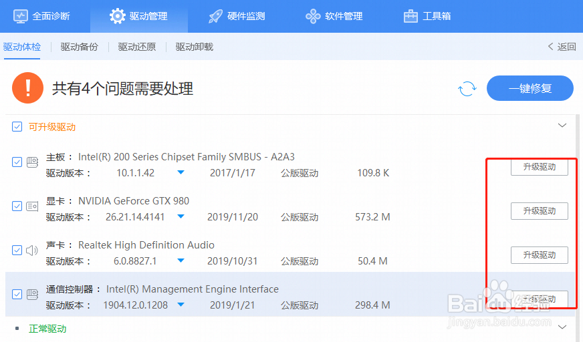Open the 工具箱 tab
The width and height of the screenshot is (583, 342).
tap(428, 16)
